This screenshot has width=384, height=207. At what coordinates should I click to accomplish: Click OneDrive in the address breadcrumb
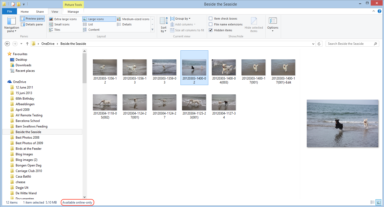(48, 44)
